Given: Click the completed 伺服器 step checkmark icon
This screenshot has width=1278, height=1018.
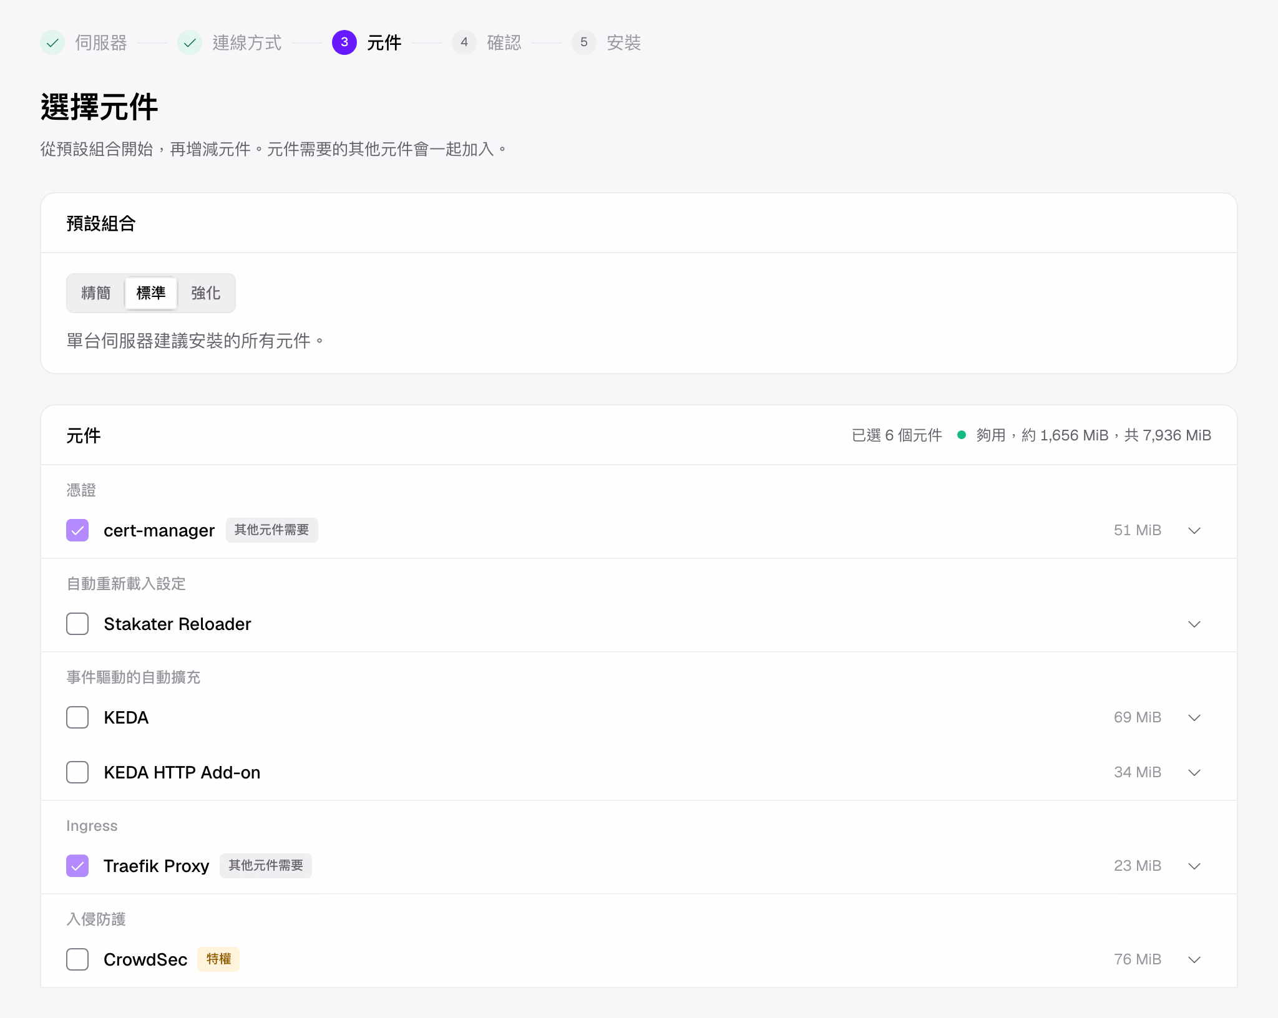Looking at the screenshot, I should tap(53, 42).
